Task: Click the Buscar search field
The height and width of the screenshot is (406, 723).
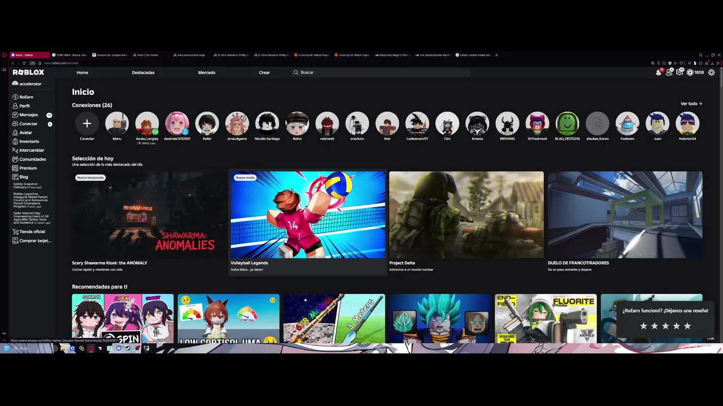Action: 381,72
